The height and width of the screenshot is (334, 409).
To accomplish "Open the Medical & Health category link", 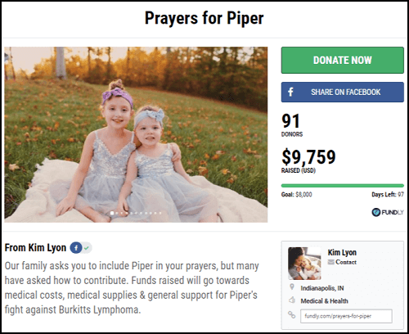I will coord(324,301).
